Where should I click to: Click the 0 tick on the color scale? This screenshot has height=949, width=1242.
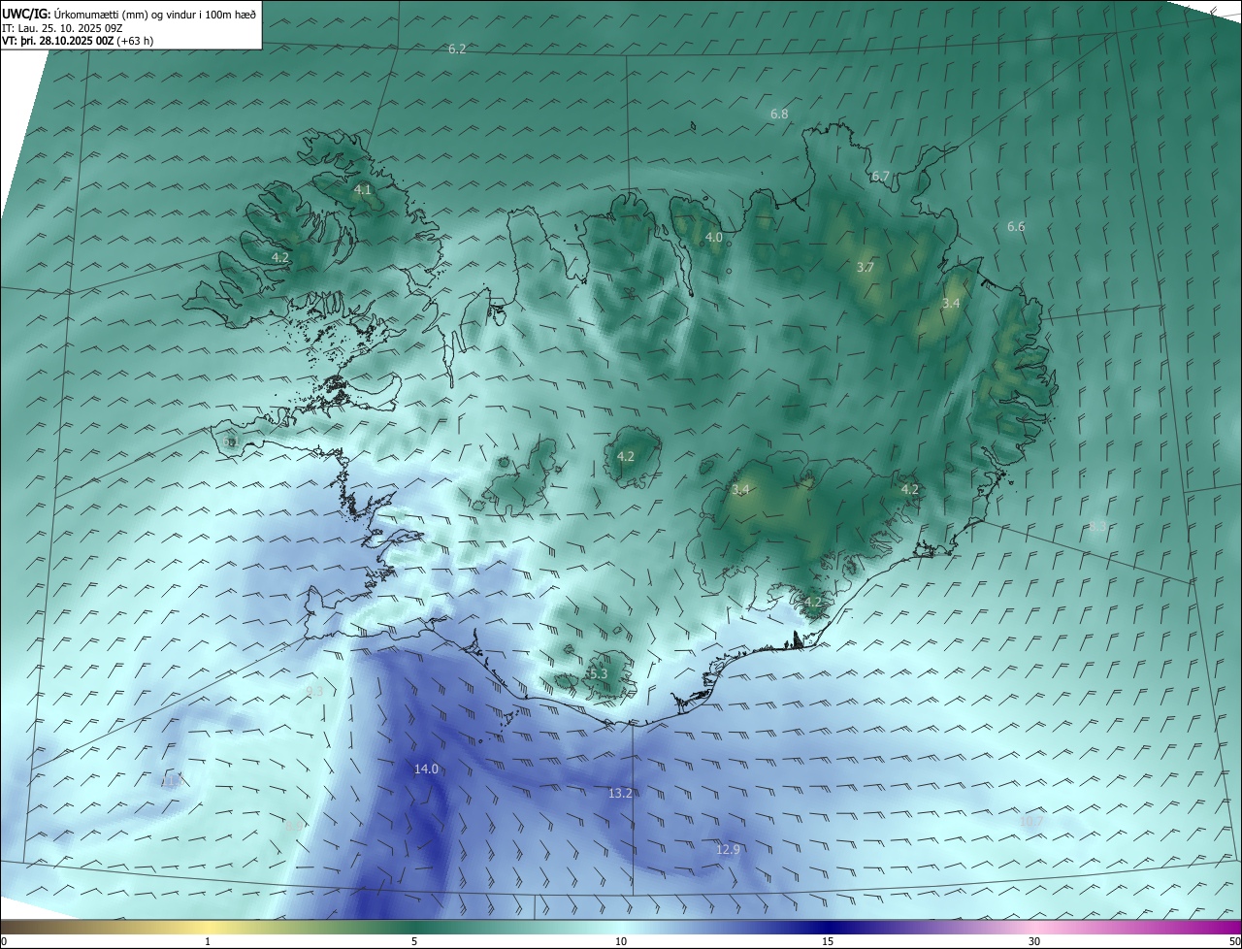point(4,941)
